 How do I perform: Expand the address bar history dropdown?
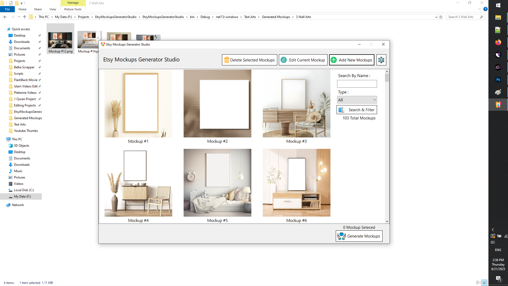pyautogui.click(x=437, y=17)
